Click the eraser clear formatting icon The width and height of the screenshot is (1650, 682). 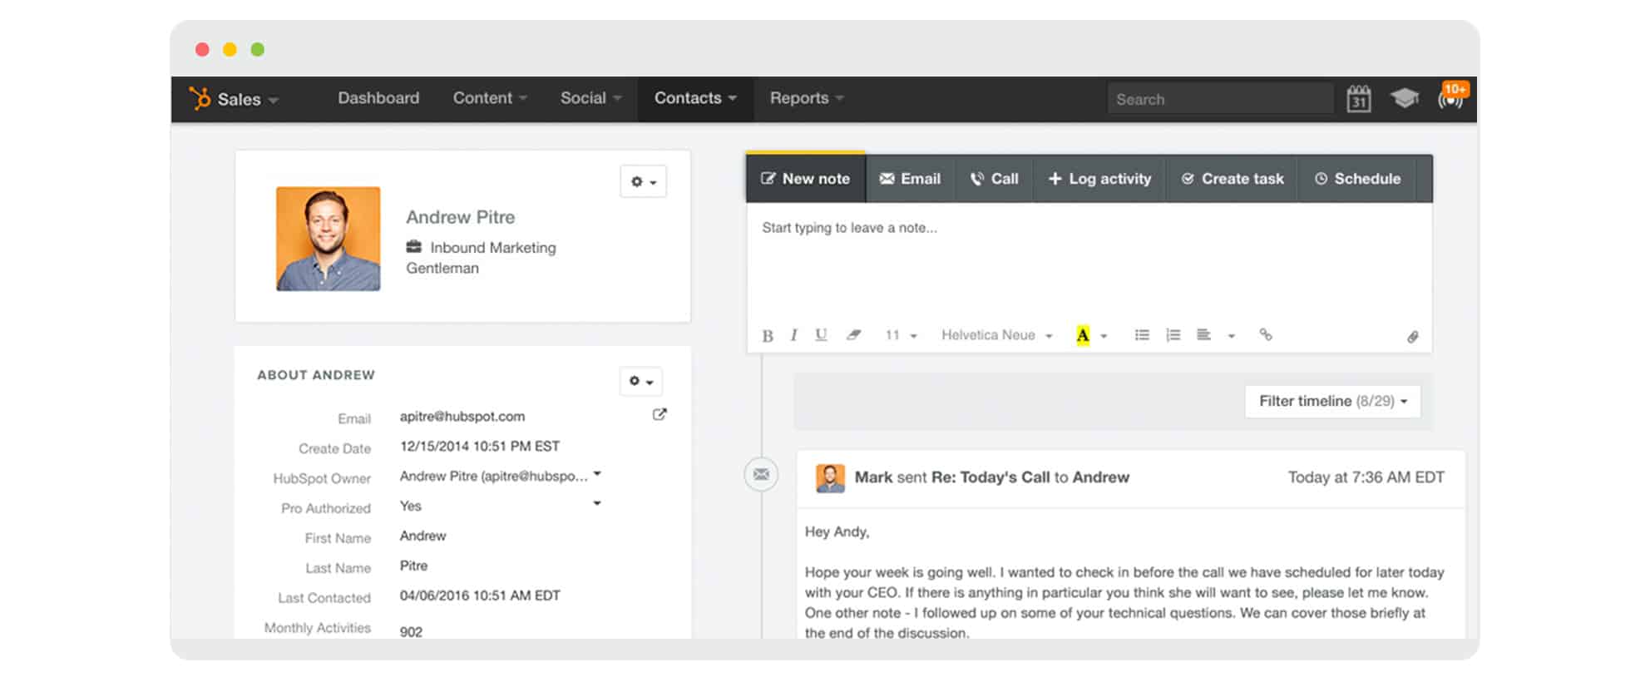click(853, 335)
